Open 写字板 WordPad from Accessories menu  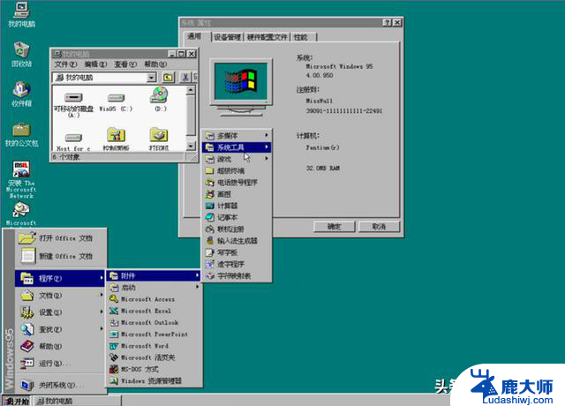tap(237, 252)
